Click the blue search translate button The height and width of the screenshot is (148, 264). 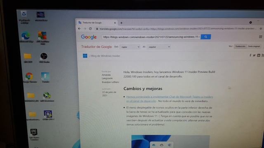[x=205, y=37]
